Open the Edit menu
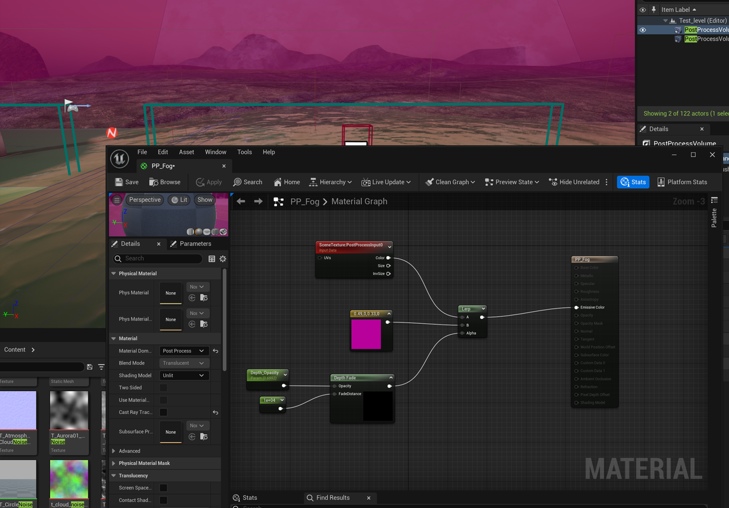 point(163,152)
